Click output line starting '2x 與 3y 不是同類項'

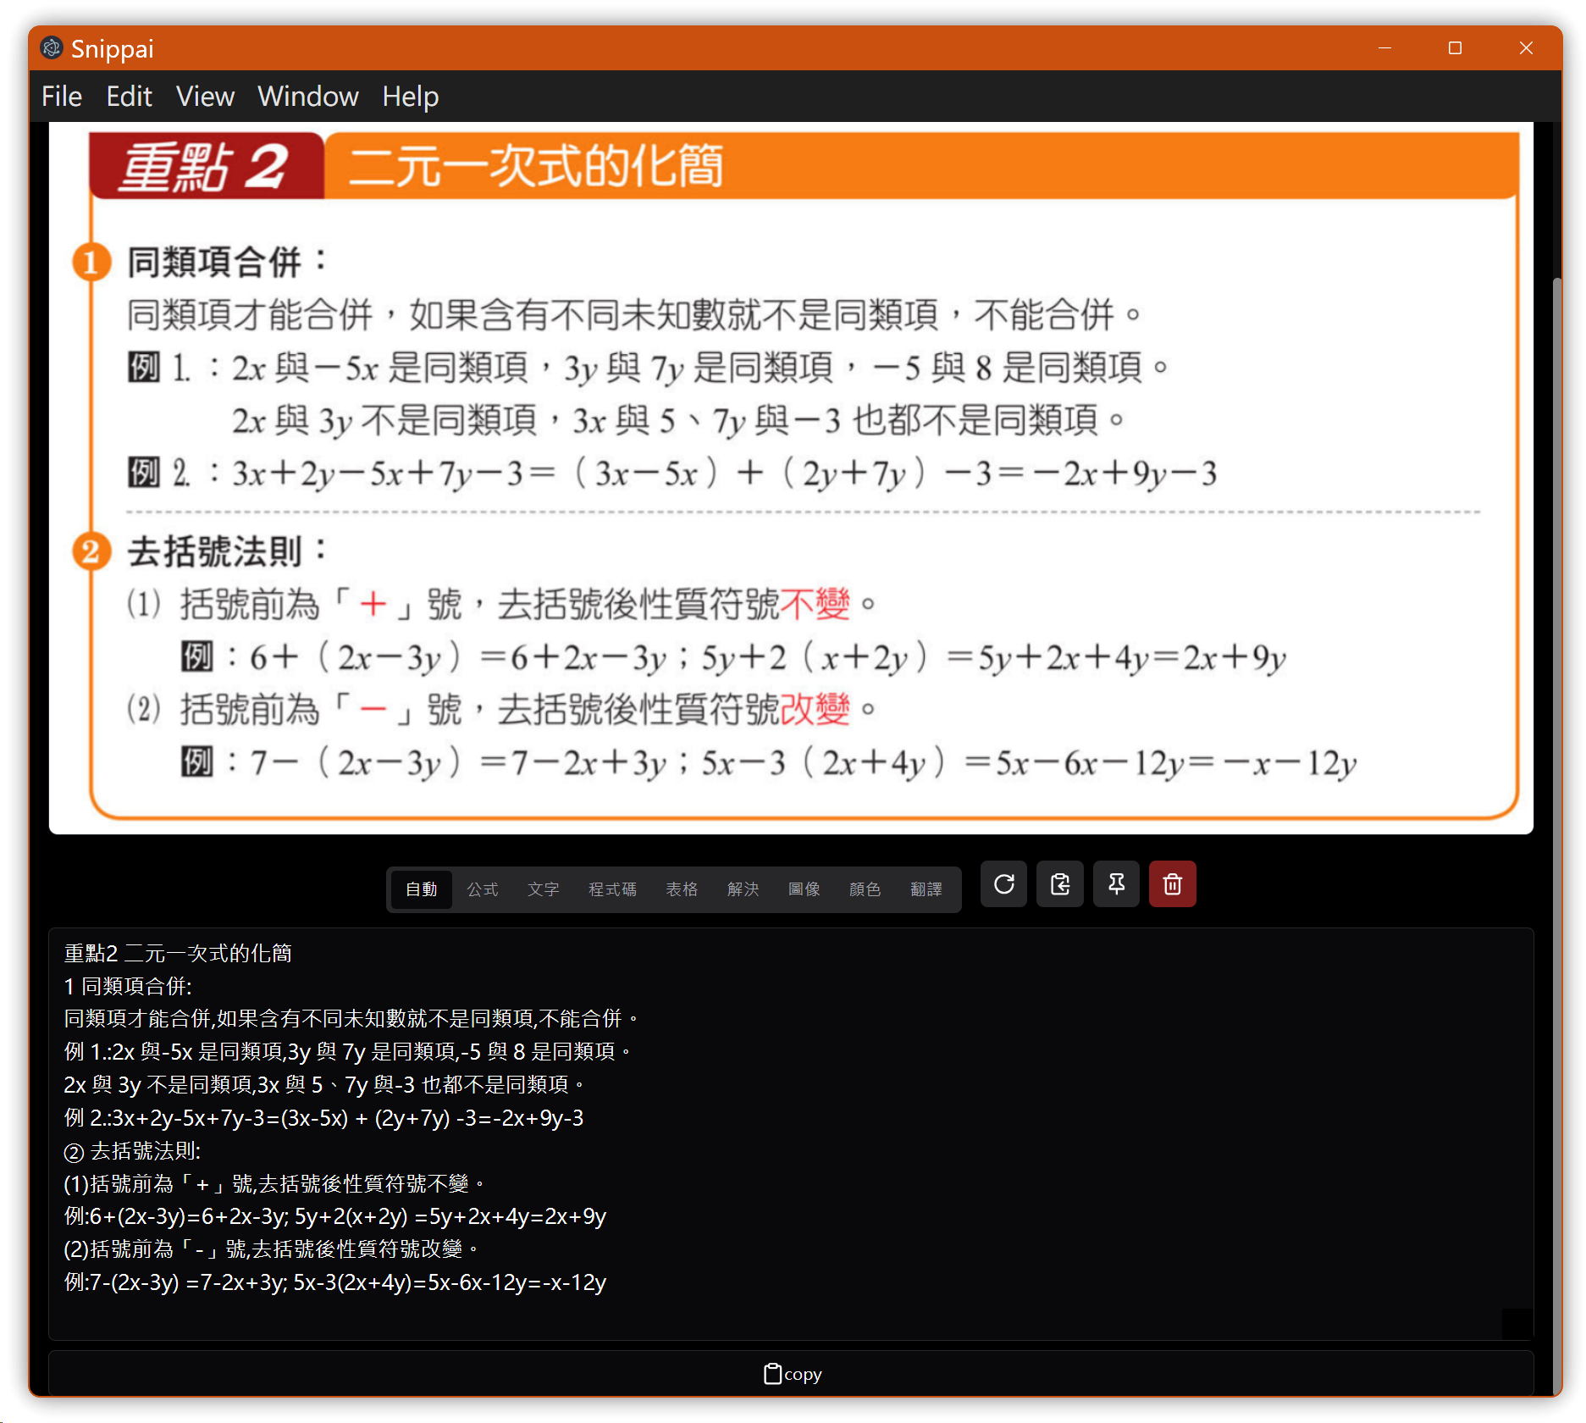tap(324, 1085)
